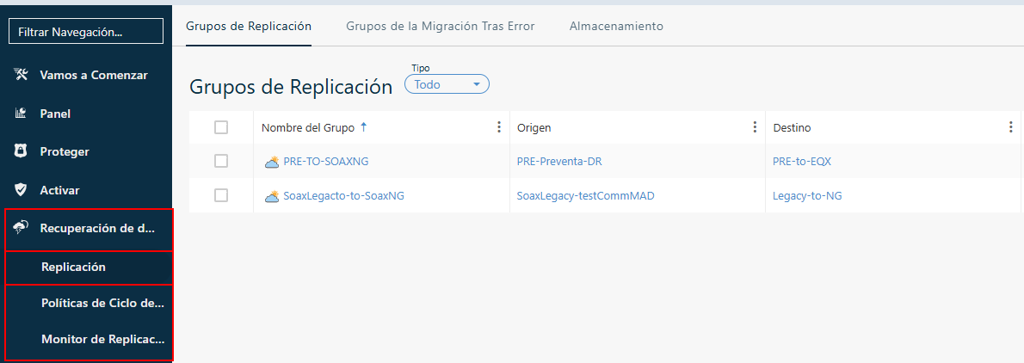
Task: Open the Destino column options menu
Action: coord(1010,127)
